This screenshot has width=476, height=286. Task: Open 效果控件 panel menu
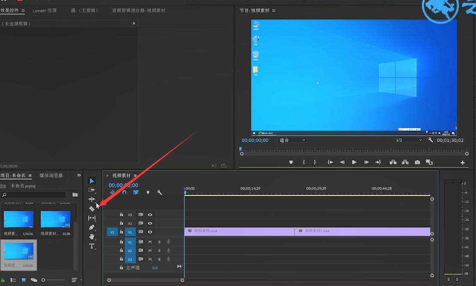pyautogui.click(x=23, y=11)
